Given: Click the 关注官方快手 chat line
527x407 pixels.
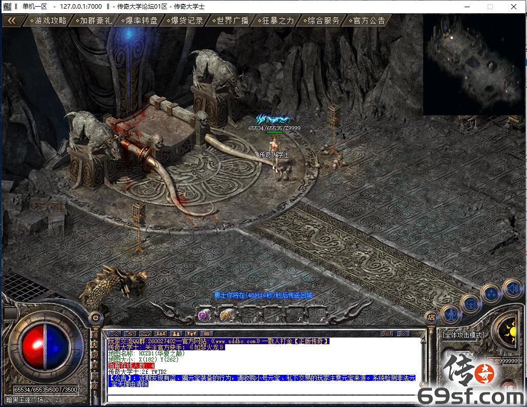Looking at the screenshot, I should (166, 347).
